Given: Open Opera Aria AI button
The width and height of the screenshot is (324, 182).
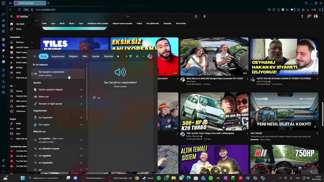Looking at the screenshot, I should (x=314, y=10).
